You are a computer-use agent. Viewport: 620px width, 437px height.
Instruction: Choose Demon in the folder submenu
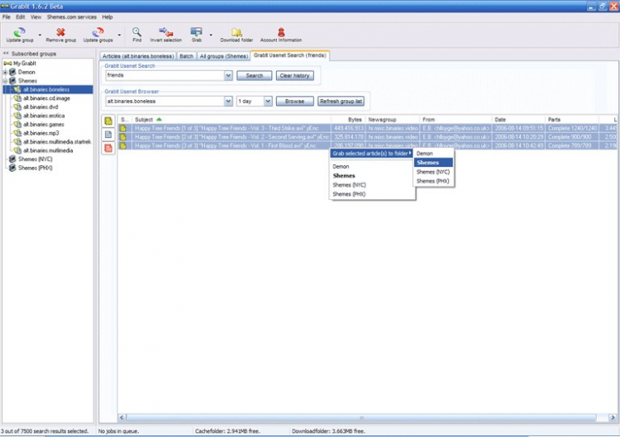(433, 154)
